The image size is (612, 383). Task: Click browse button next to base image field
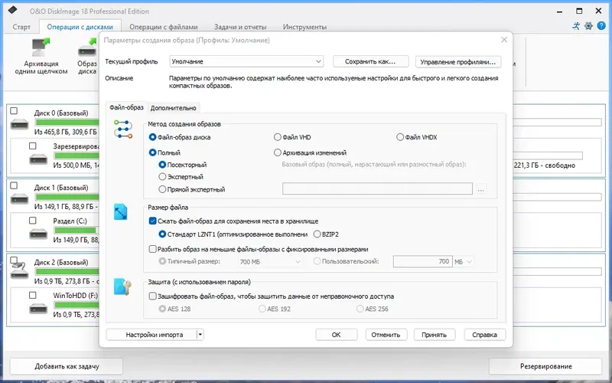click(x=481, y=189)
